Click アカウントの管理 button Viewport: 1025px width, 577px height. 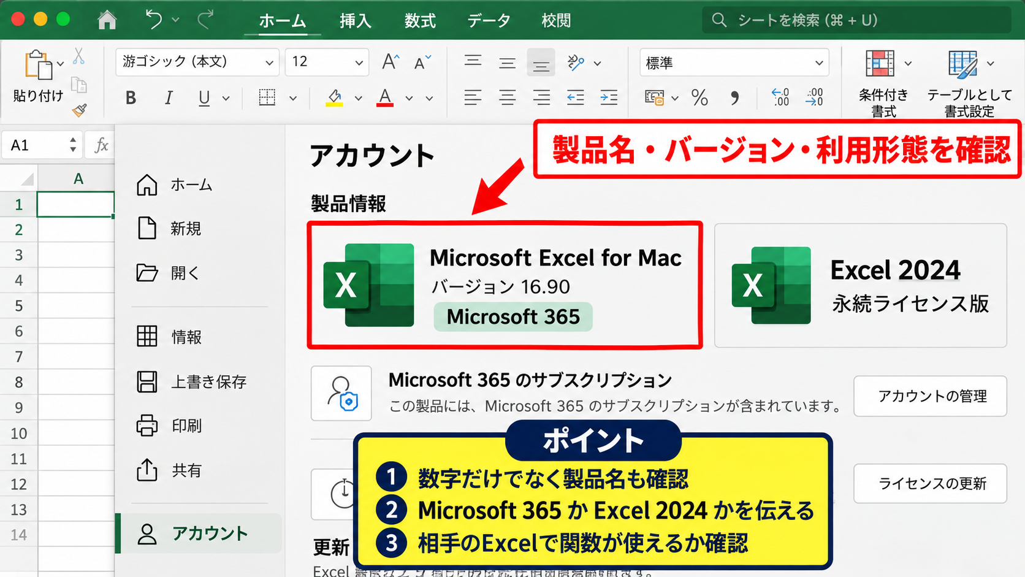pyautogui.click(x=931, y=396)
